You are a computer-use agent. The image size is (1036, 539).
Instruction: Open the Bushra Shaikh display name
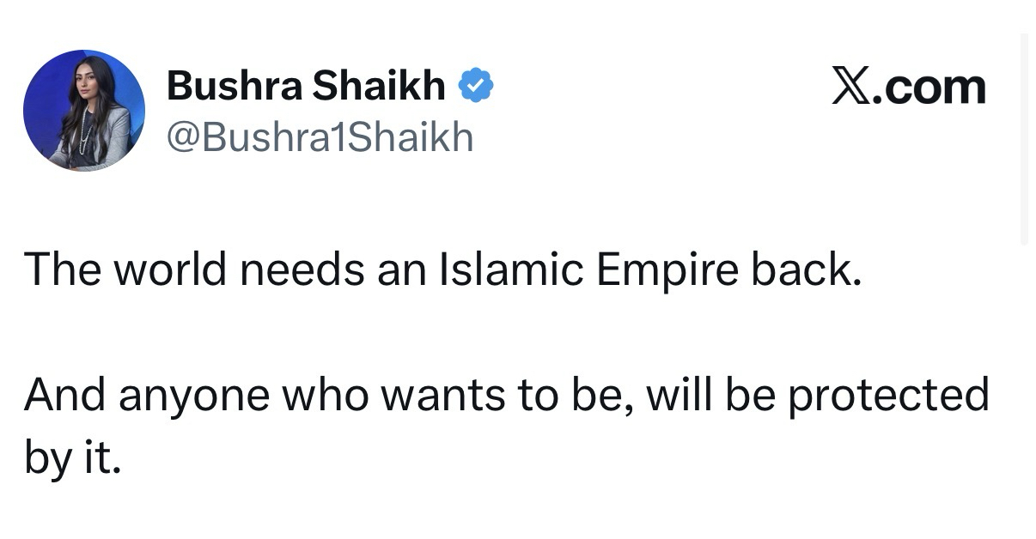click(306, 87)
